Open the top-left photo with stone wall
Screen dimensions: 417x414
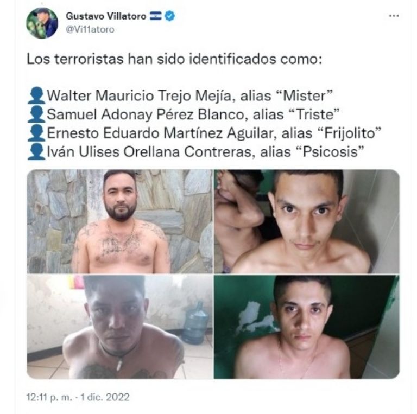click(120, 221)
